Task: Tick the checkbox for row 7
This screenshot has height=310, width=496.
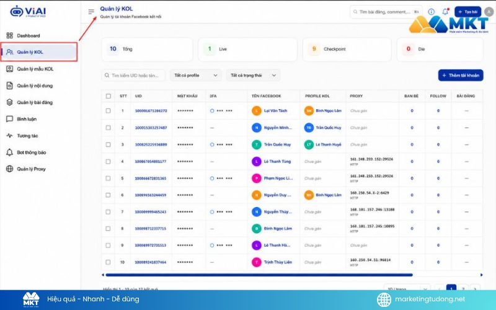Action: 108,211
